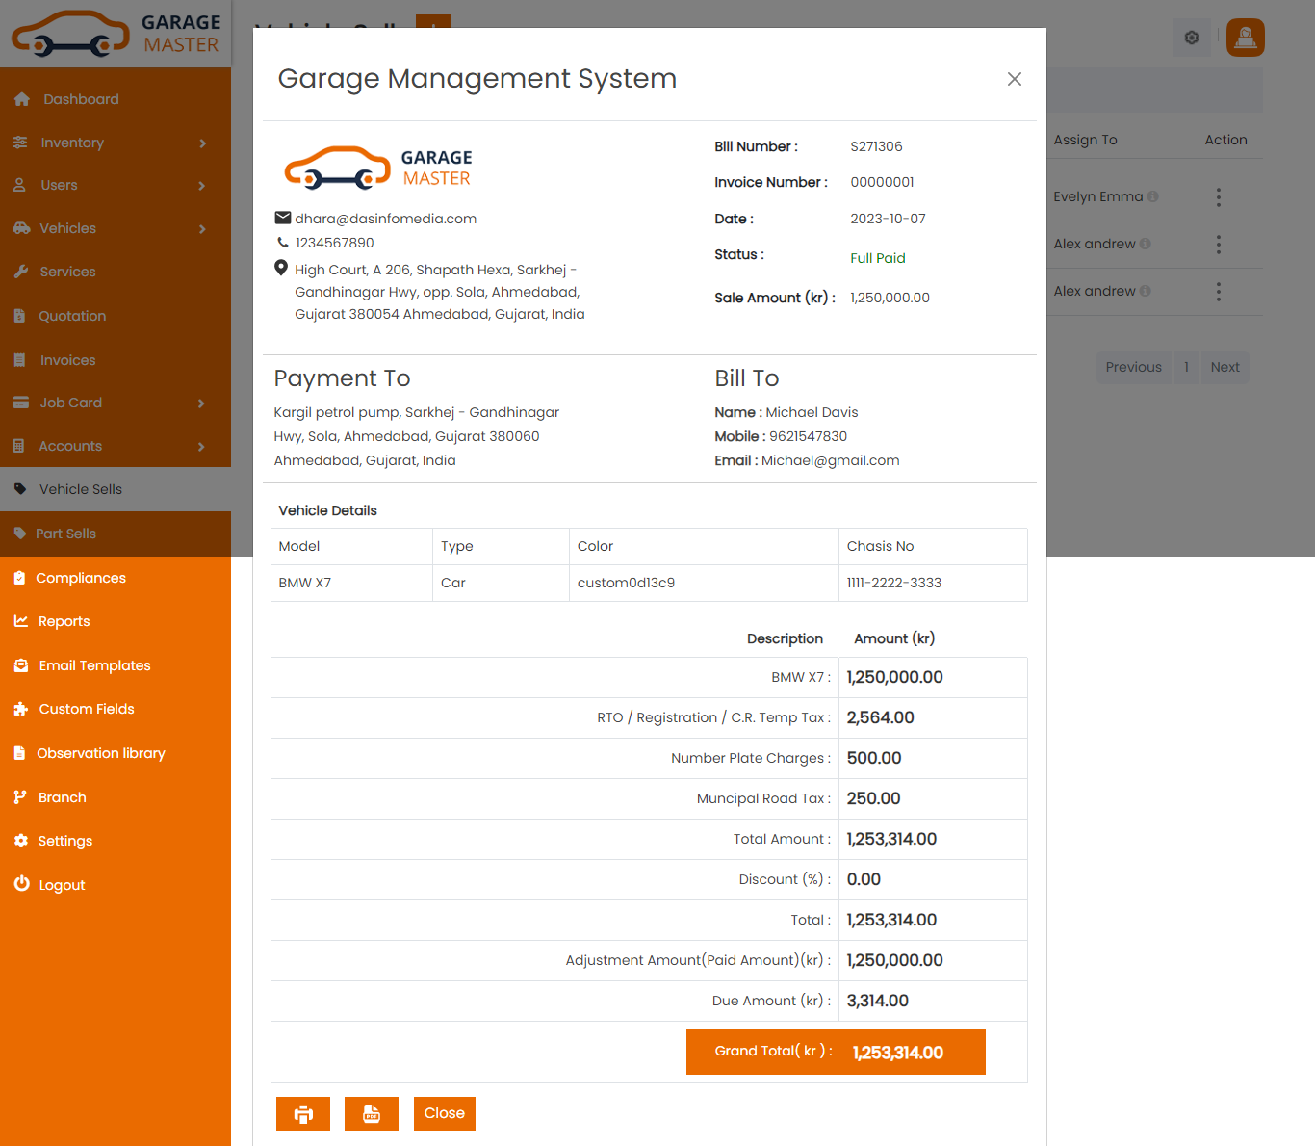Click the dhara@dasinfomedia.com email link
The height and width of the screenshot is (1146, 1315).
coord(385,218)
